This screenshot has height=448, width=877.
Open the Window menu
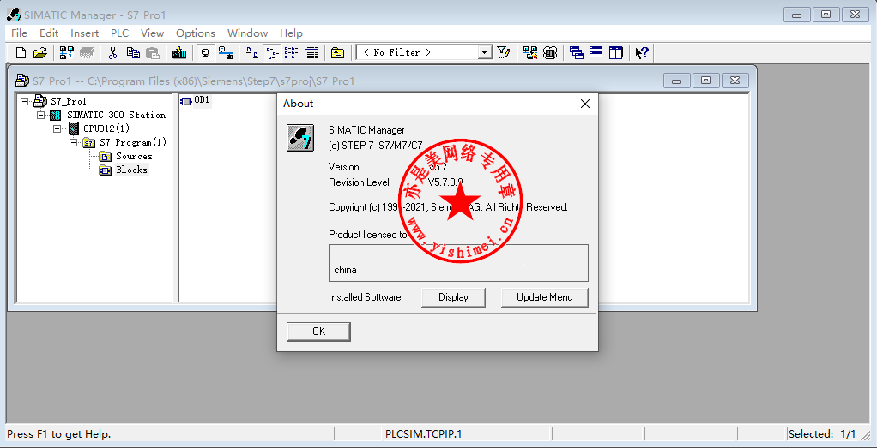point(247,33)
